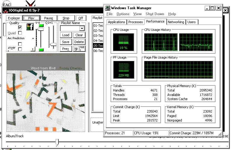Click 'Commit Charge: 229M / 1897M' status text

pyautogui.click(x=192, y=133)
